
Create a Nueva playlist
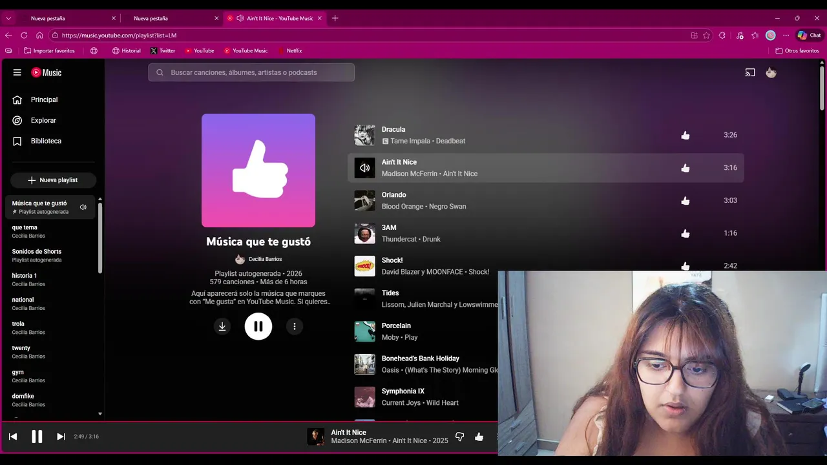click(53, 180)
